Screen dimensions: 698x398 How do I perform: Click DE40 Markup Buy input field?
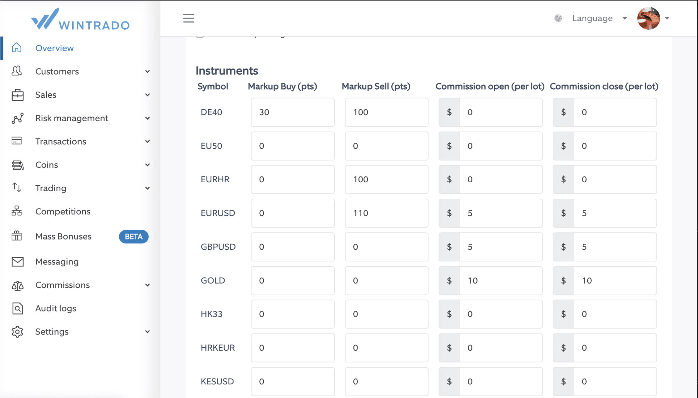[292, 112]
